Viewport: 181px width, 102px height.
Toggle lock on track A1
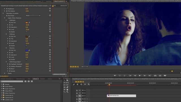click(77, 99)
